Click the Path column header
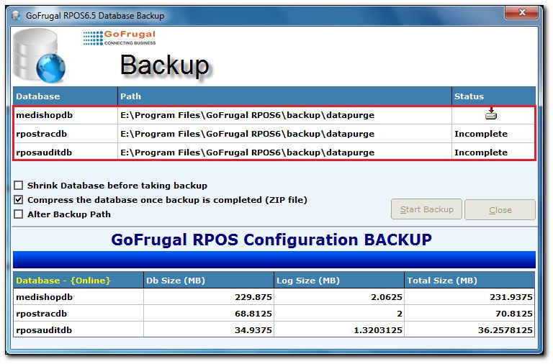The height and width of the screenshot is (364, 553). coord(284,96)
